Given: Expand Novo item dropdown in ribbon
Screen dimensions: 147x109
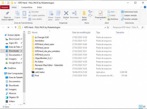Looking at the screenshot, I should pyautogui.click(x=90, y=12).
